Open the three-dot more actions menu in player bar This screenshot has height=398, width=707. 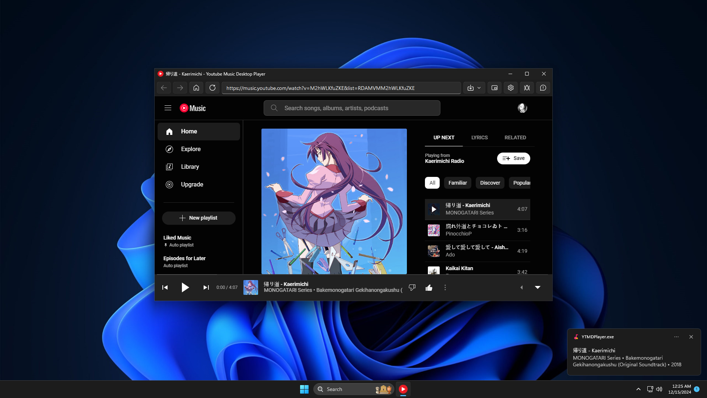tap(445, 287)
